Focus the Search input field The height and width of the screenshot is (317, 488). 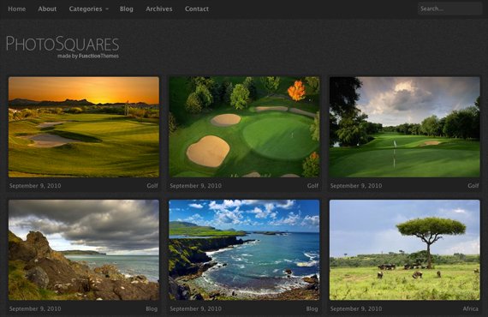449,9
